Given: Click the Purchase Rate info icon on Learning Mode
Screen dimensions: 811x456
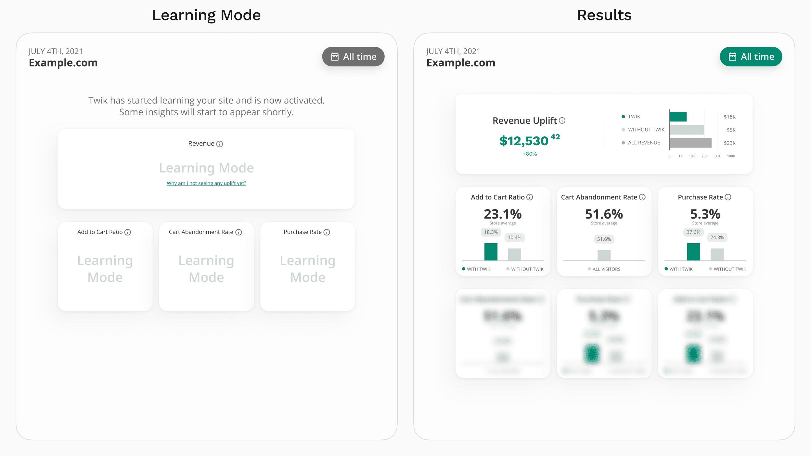Looking at the screenshot, I should [327, 232].
